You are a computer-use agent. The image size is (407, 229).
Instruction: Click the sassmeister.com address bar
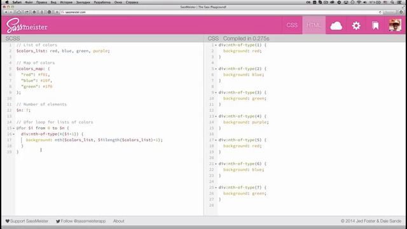coord(219,12)
